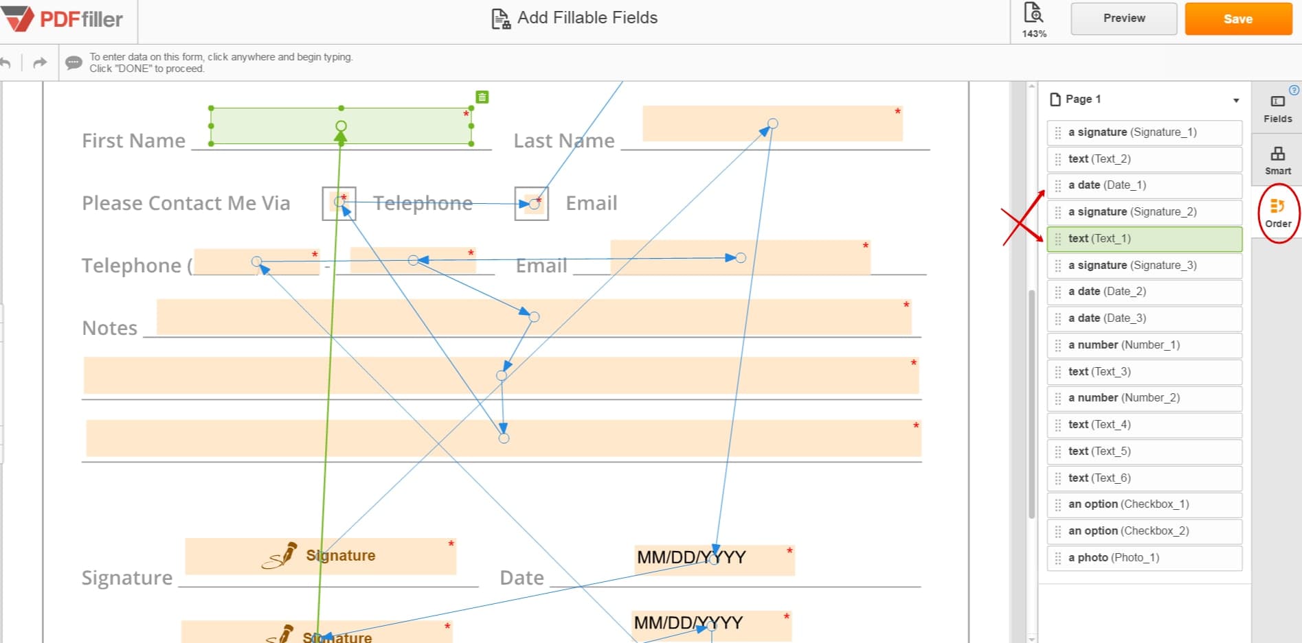Image resolution: width=1302 pixels, height=643 pixels.
Task: Click drag handle of Signature_3 row
Action: (1058, 266)
